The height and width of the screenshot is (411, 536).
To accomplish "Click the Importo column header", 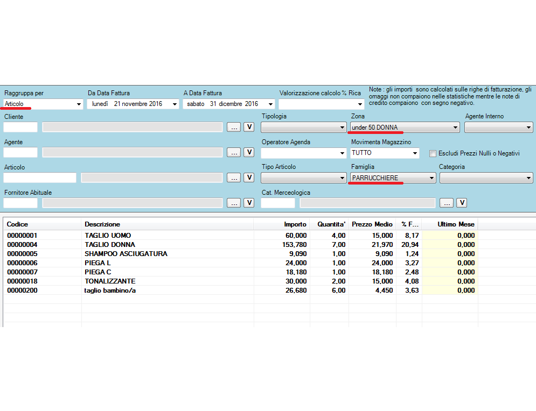I will click(x=294, y=224).
